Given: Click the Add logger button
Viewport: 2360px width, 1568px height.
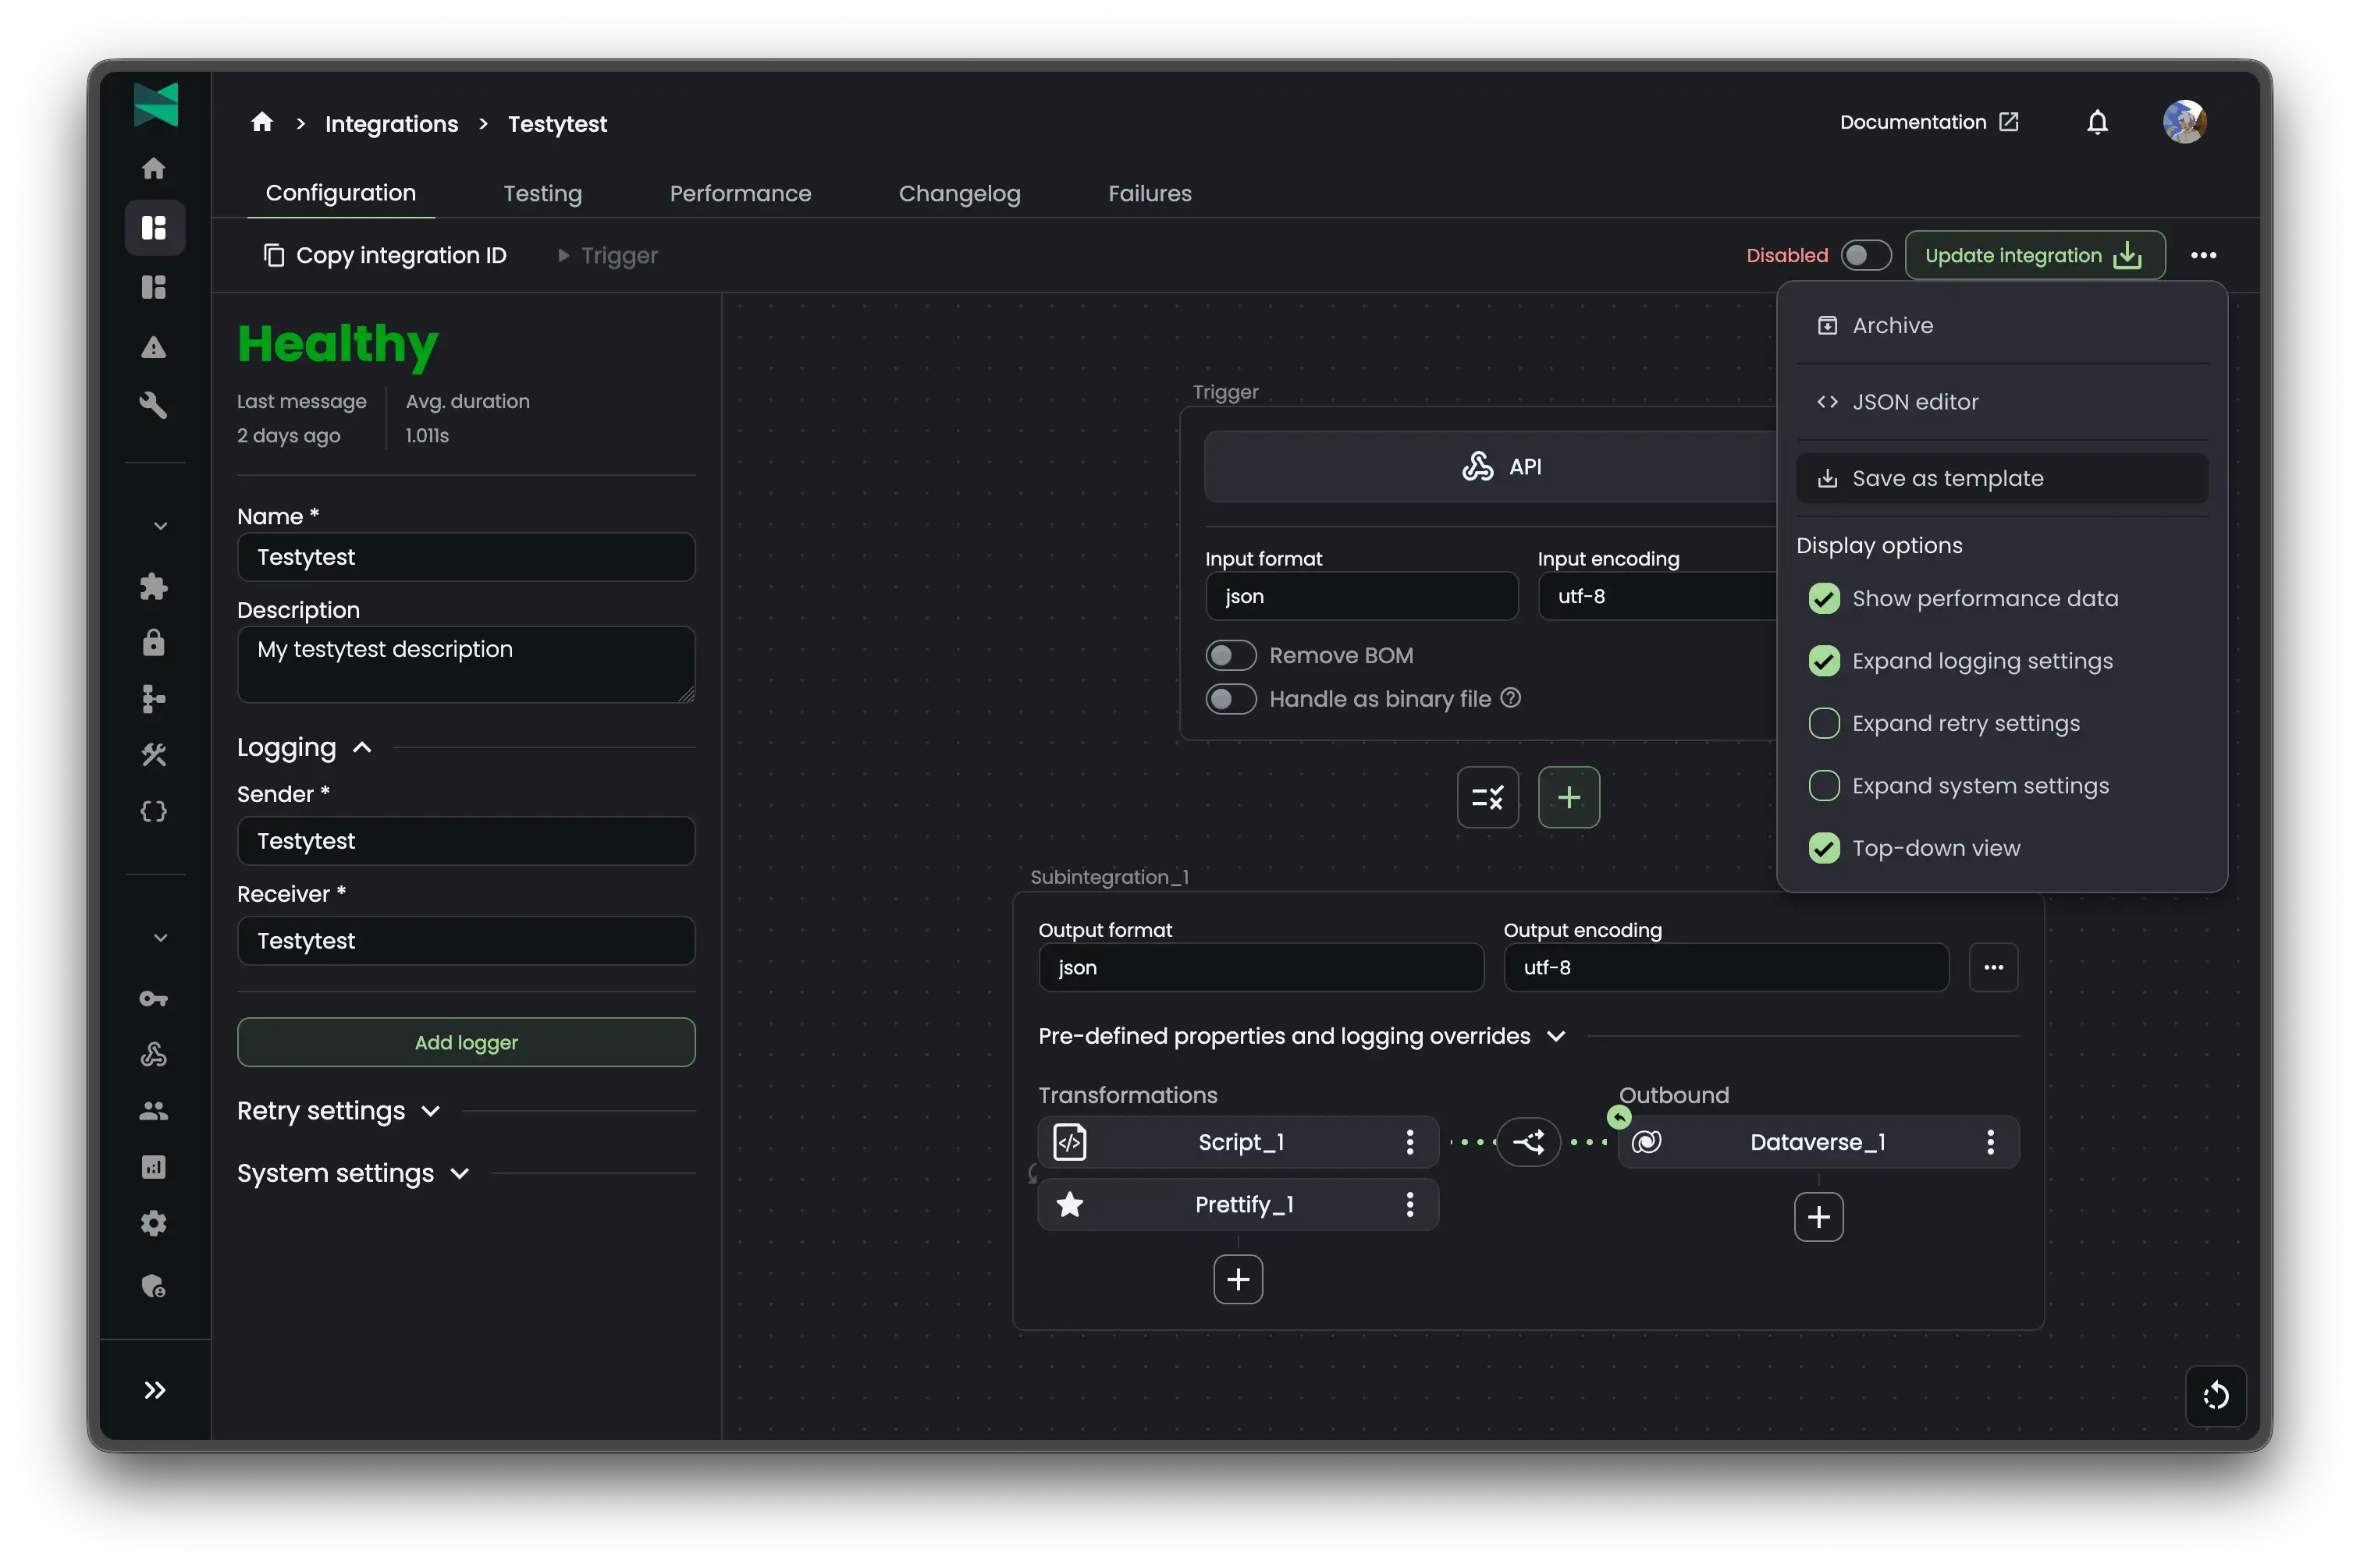Looking at the screenshot, I should coord(465,1042).
